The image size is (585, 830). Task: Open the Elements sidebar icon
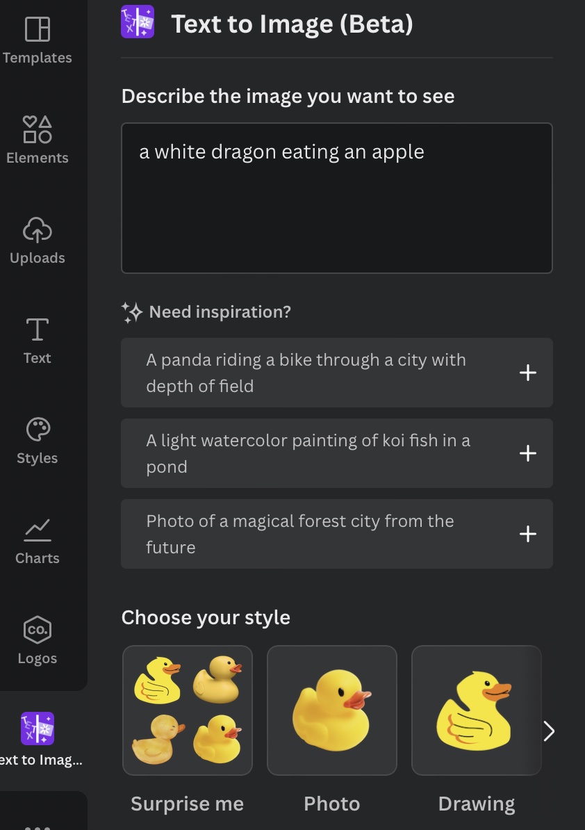(x=38, y=129)
